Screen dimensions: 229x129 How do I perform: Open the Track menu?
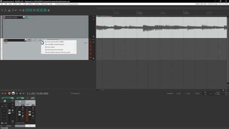(25, 4)
